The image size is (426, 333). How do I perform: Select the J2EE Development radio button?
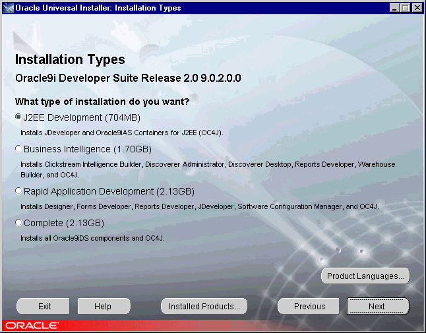[18, 117]
